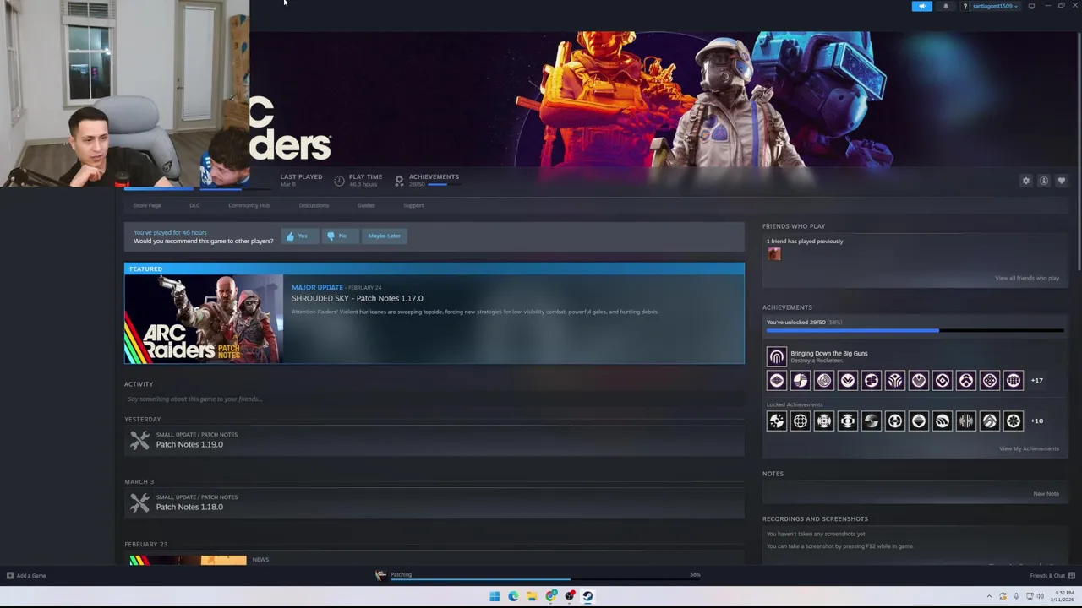Open Bringing Down the Big Guns achievement icon
Viewport: 1082px width, 608px height.
tap(776, 356)
